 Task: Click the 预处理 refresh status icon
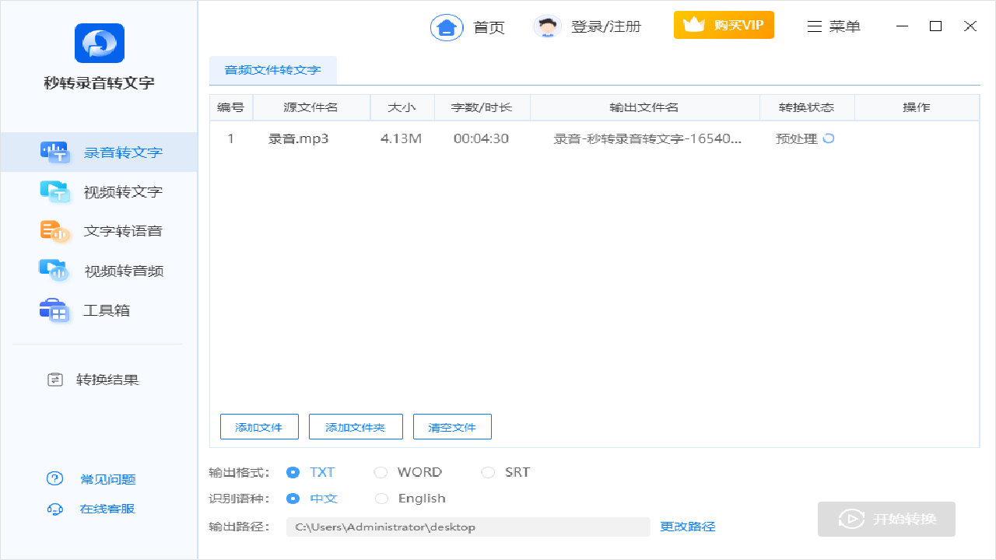pyautogui.click(x=827, y=138)
